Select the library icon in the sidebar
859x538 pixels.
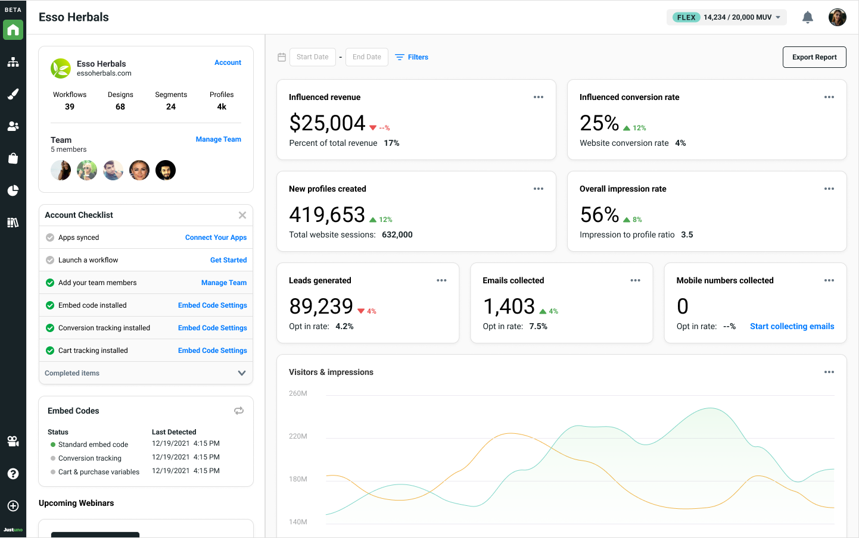pyautogui.click(x=13, y=222)
